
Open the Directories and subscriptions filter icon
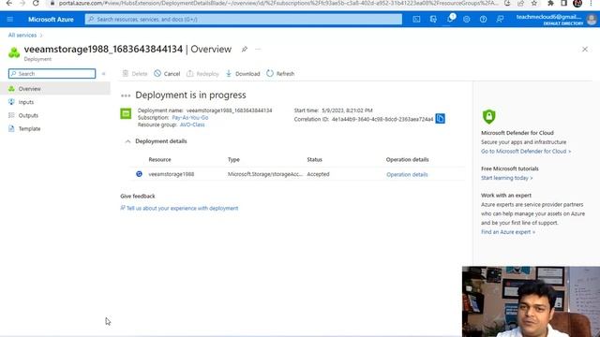pos(433,19)
